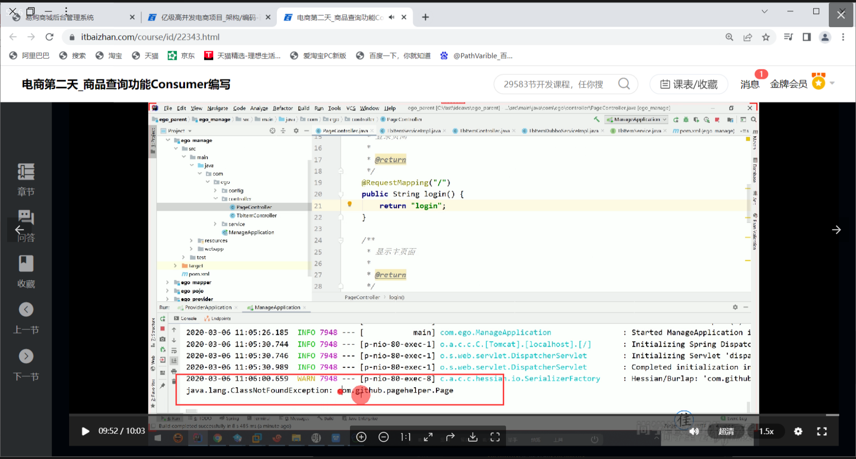Reset zoom with the 1:1 button

click(x=406, y=437)
